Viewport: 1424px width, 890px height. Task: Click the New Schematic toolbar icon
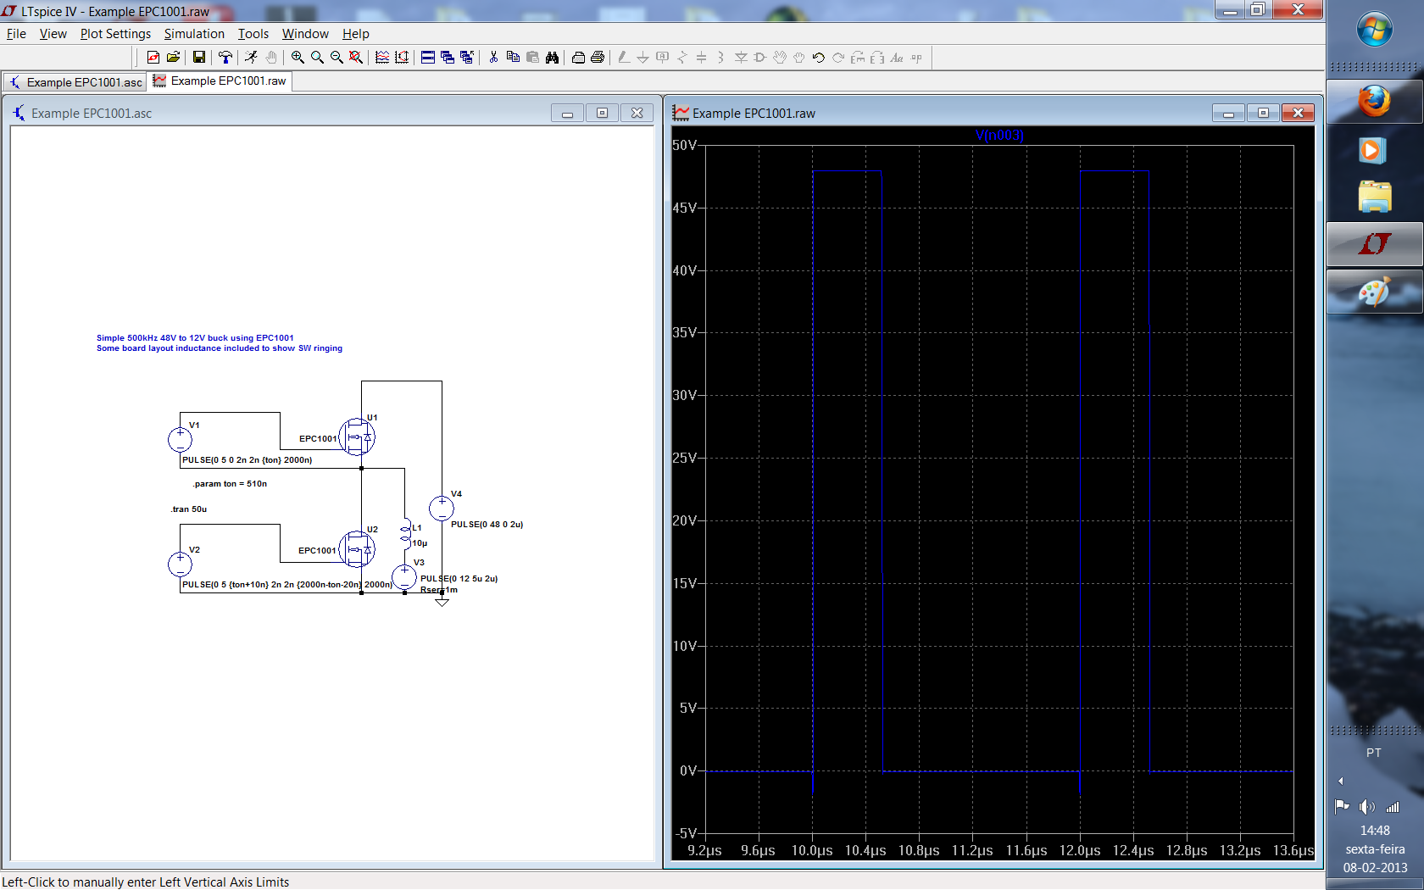[x=153, y=57]
